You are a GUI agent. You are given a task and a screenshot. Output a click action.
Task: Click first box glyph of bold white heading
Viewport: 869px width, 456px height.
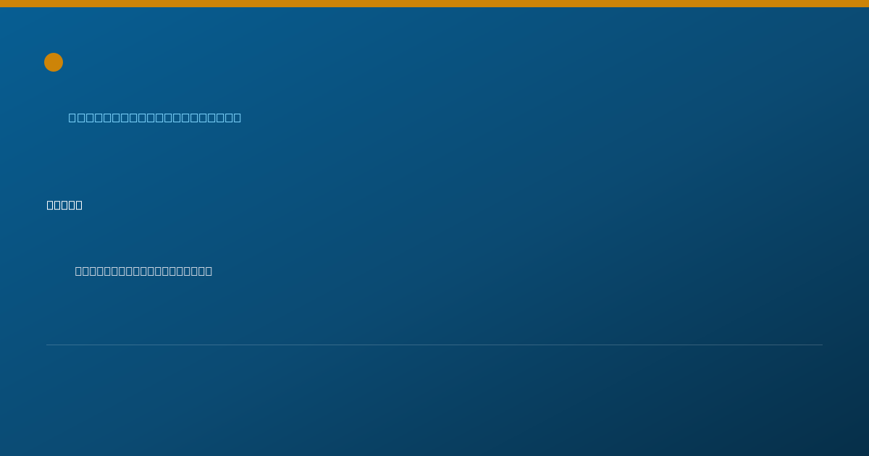point(50,205)
